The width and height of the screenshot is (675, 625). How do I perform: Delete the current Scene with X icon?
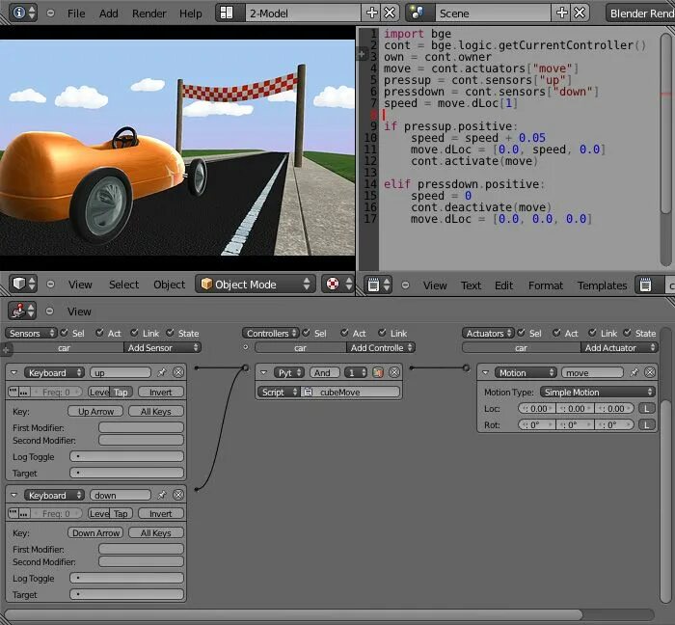[580, 13]
